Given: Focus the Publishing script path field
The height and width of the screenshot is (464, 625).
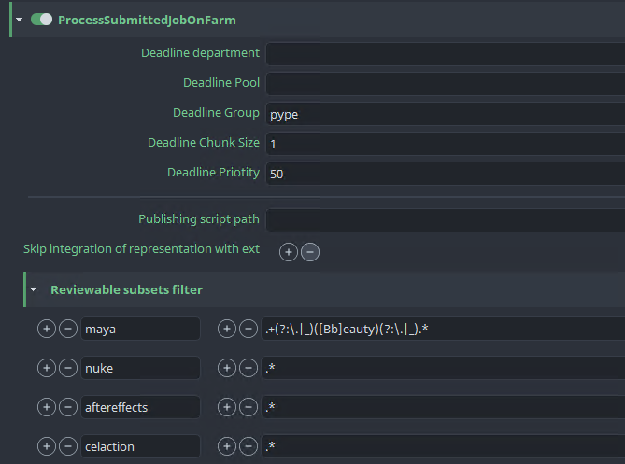Looking at the screenshot, I should click(445, 220).
